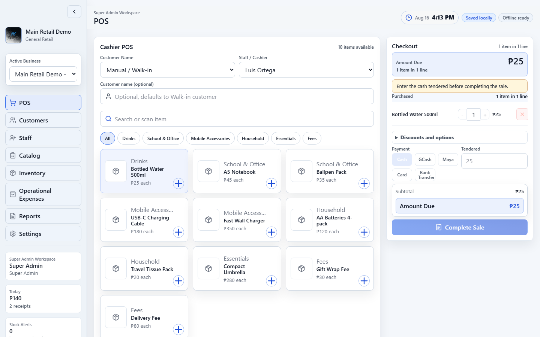This screenshot has width=540, height=337.
Task: Click the box icon on A5 Notebook card
Action: pos(208,171)
